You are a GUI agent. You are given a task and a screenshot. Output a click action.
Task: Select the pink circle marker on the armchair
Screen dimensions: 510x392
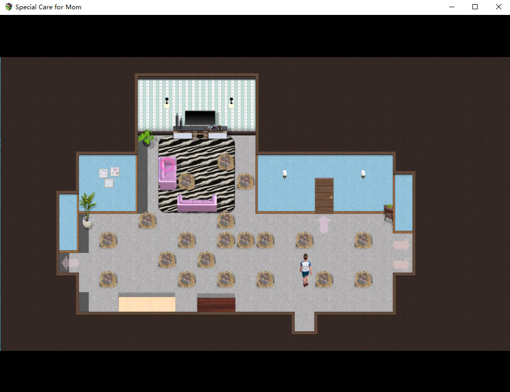pyautogui.click(x=167, y=165)
